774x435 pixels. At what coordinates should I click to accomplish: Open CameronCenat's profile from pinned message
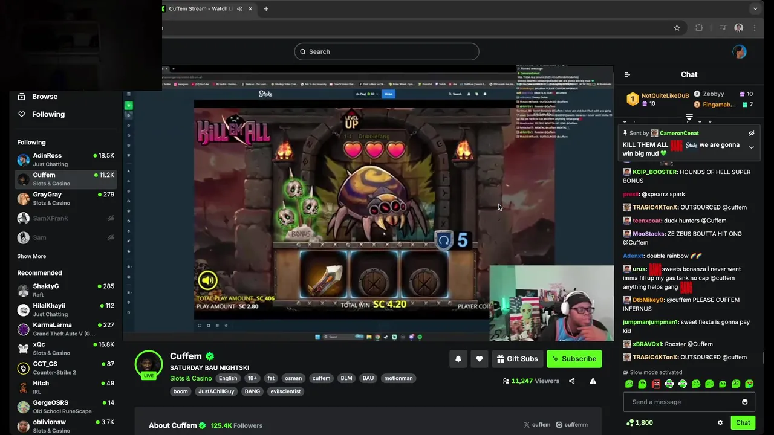(x=679, y=134)
